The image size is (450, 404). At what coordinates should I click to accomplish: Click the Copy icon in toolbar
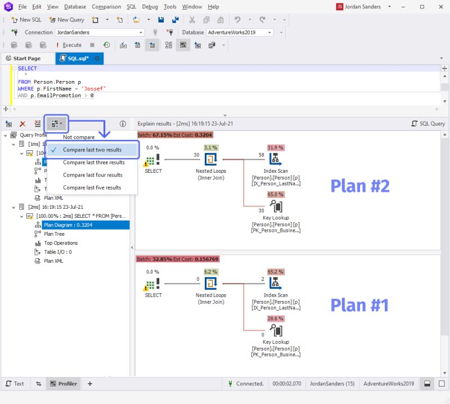[206, 20]
